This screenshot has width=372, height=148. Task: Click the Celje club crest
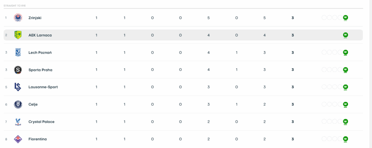point(18,104)
